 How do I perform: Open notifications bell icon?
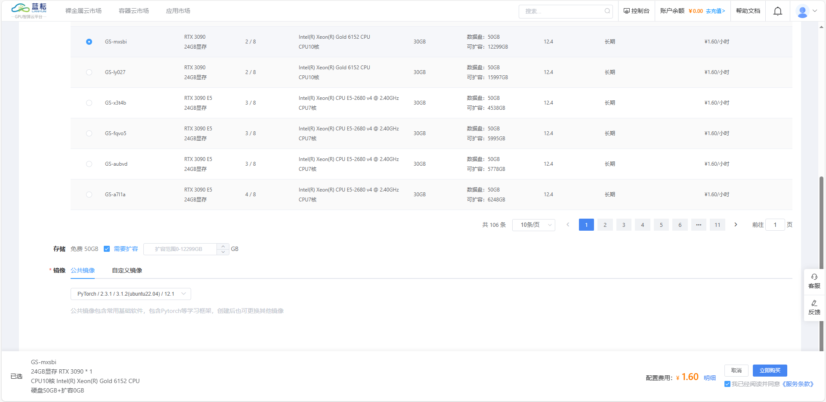[778, 11]
